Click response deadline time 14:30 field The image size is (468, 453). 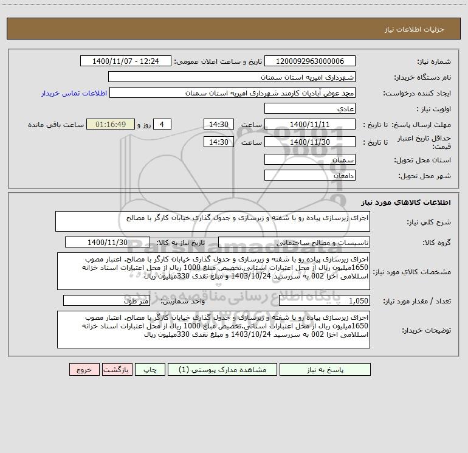pos(218,124)
